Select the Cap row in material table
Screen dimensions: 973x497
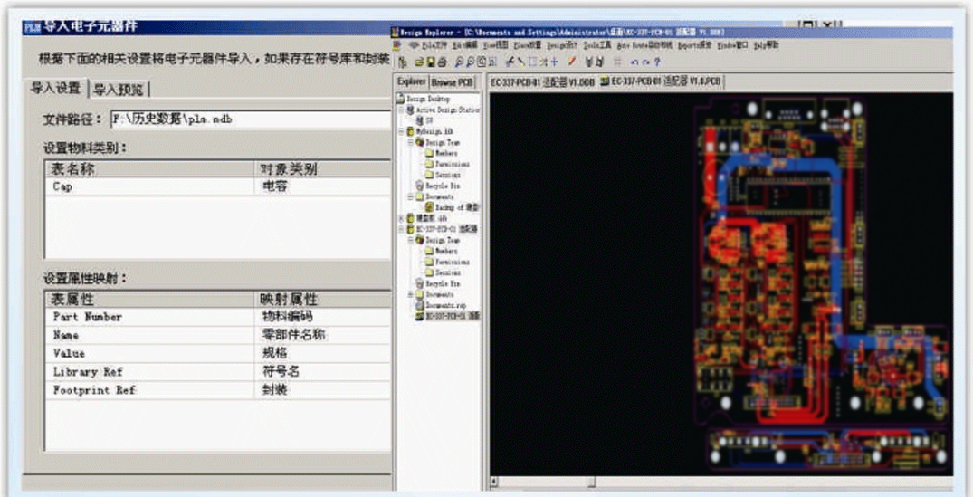pos(149,186)
